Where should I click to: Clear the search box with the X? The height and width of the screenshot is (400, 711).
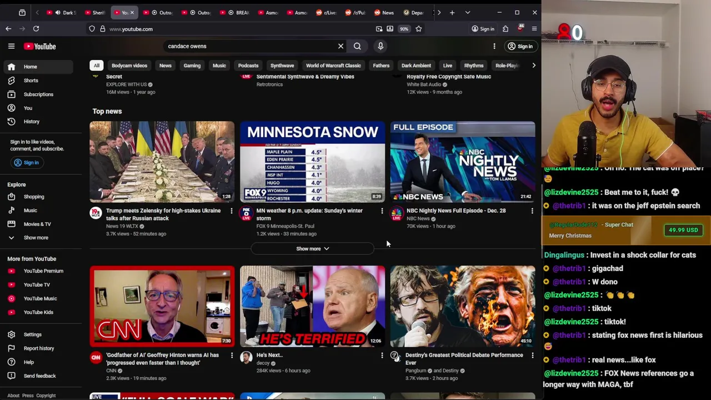[341, 46]
